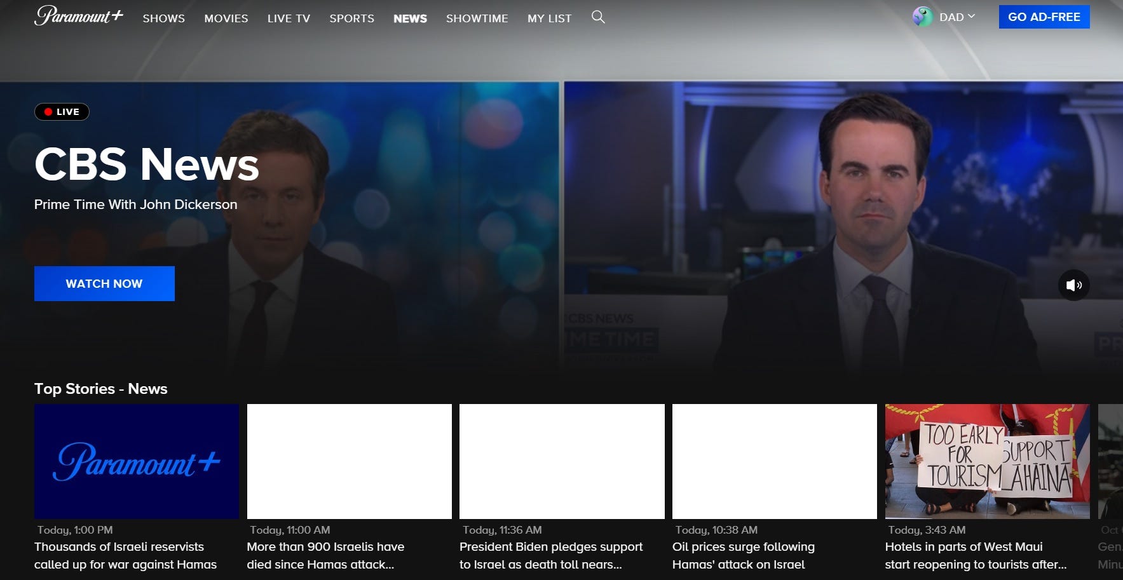Open the thumbnail for Oil prices story
This screenshot has width=1123, height=580.
point(775,461)
